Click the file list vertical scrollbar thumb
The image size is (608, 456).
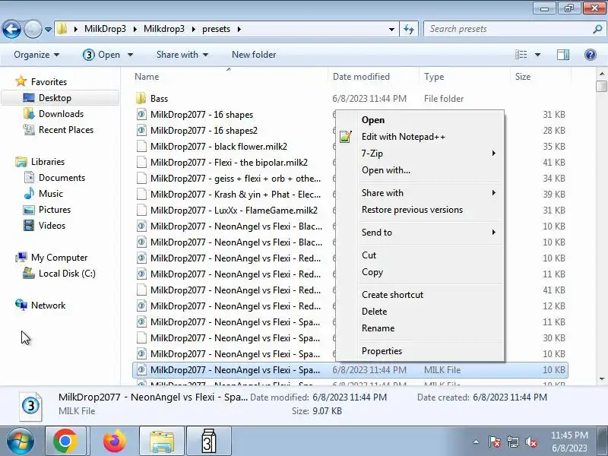point(601,86)
